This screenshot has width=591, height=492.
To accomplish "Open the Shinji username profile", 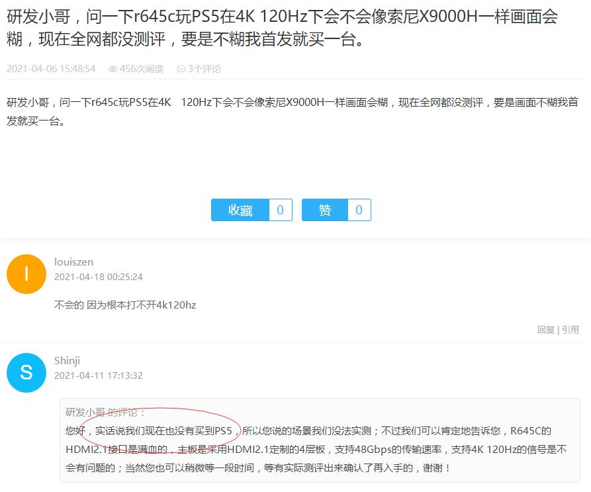I will 67,361.
